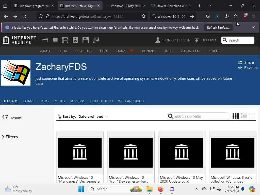Click the Refresh Firefox button
The width and height of the screenshot is (260, 195).
pos(218,27)
